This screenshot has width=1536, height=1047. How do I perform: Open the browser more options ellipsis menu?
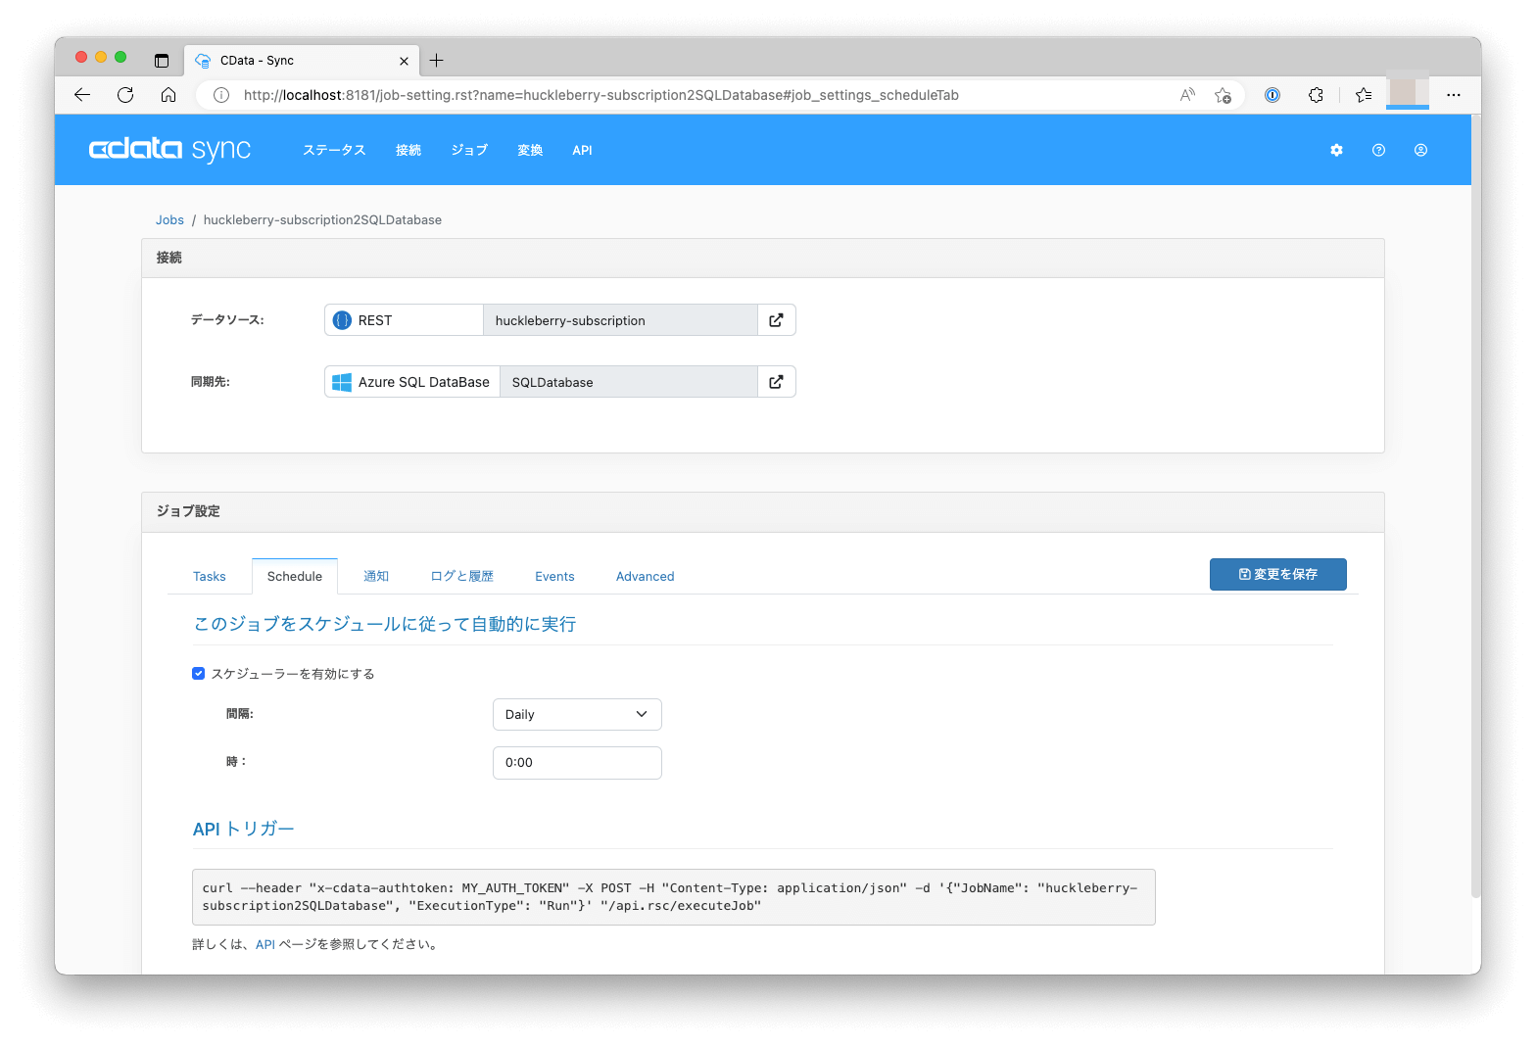(x=1454, y=95)
